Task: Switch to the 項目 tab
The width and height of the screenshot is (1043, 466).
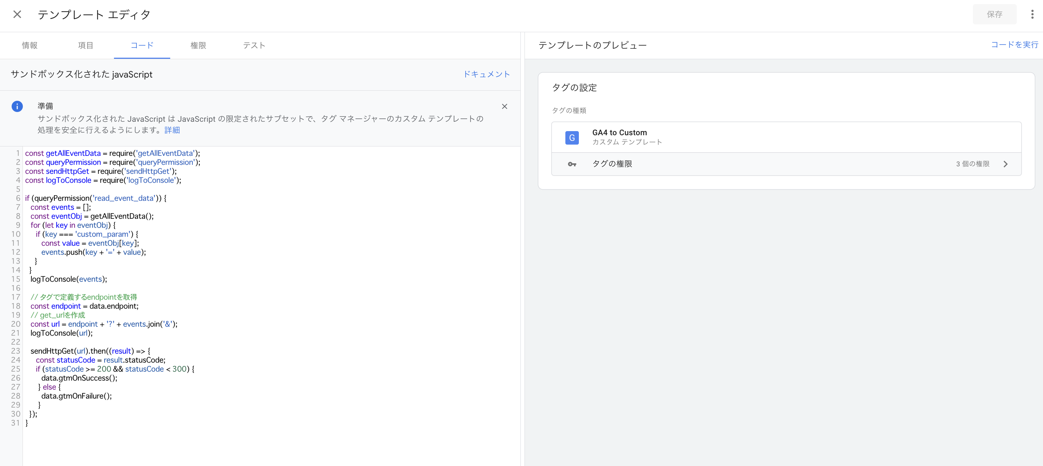Action: (86, 45)
